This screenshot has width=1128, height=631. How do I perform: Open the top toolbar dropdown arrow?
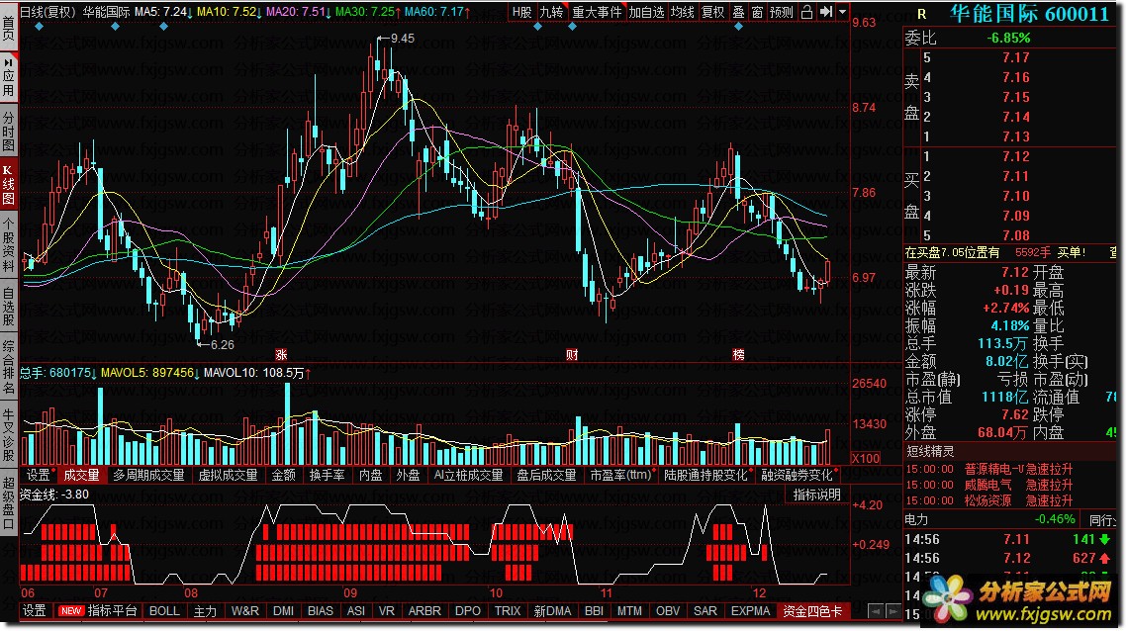(x=842, y=12)
